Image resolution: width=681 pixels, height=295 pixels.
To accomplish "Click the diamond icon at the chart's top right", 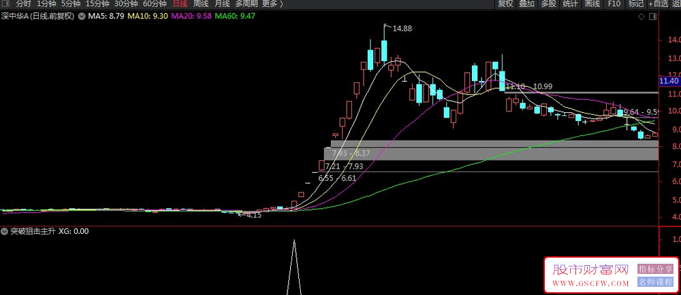I will coord(641,16).
